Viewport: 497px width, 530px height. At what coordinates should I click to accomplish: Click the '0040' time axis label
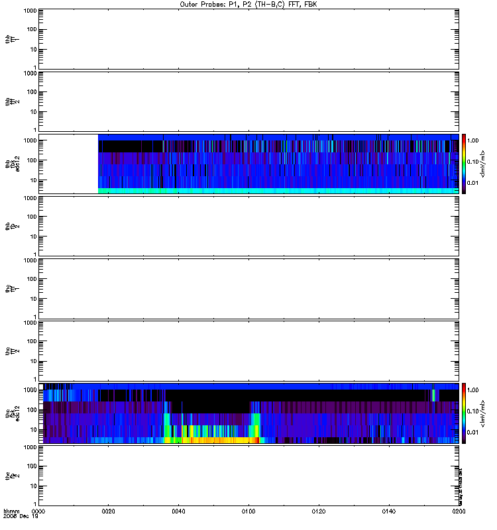point(178,511)
